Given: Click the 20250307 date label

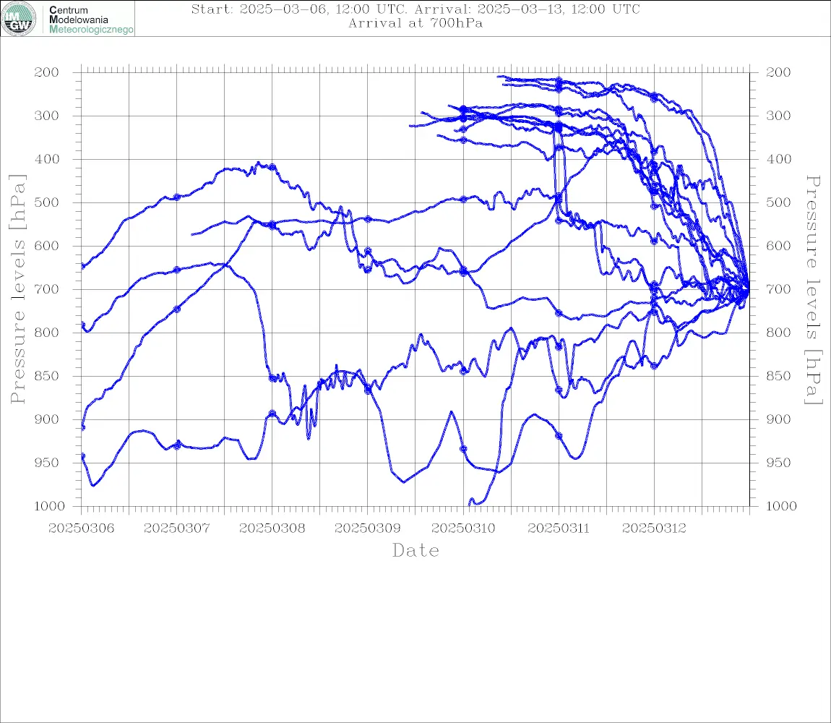Looking at the screenshot, I should tap(176, 529).
